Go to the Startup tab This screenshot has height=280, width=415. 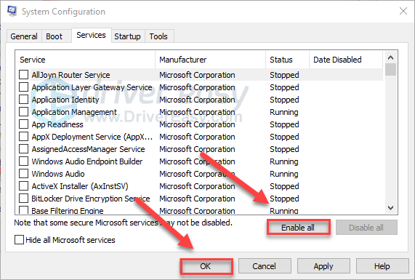pyautogui.click(x=127, y=36)
